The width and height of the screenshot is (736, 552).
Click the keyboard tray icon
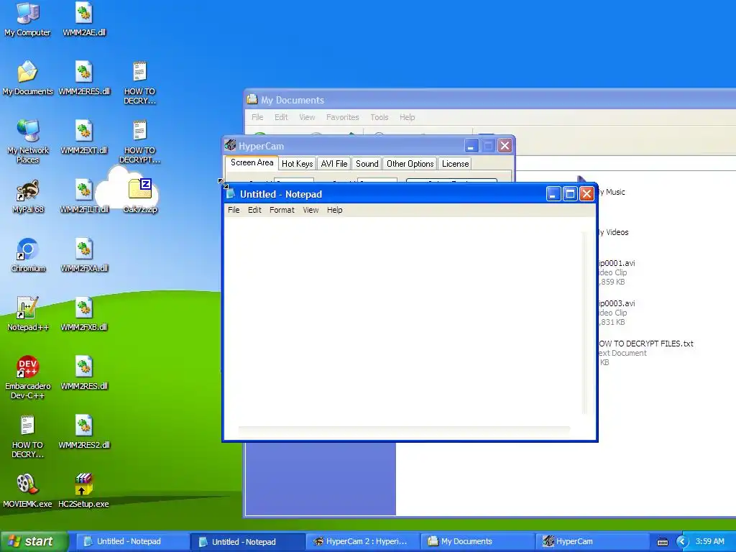[x=662, y=542]
